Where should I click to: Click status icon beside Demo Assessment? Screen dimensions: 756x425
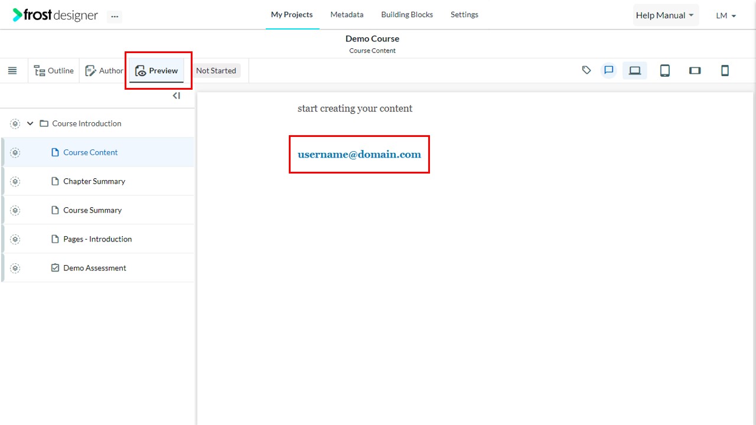pyautogui.click(x=15, y=269)
